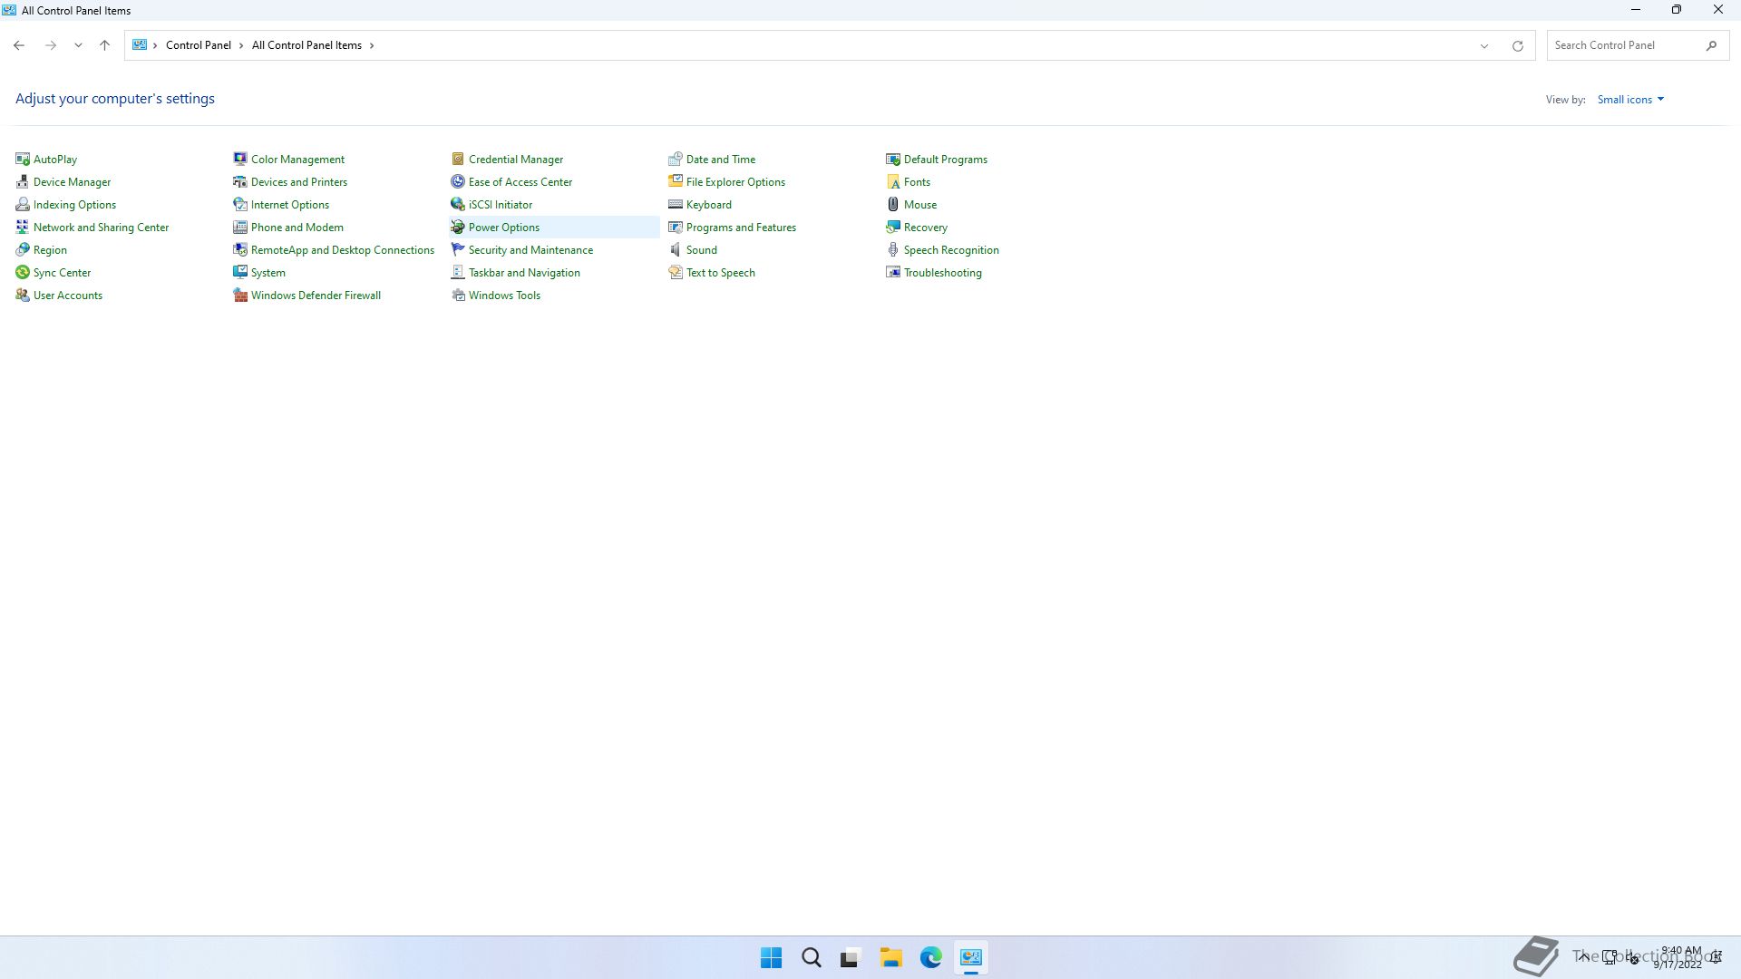Screen dimensions: 1741x979
Task: Click the Region globe icon
Action: 23,250
